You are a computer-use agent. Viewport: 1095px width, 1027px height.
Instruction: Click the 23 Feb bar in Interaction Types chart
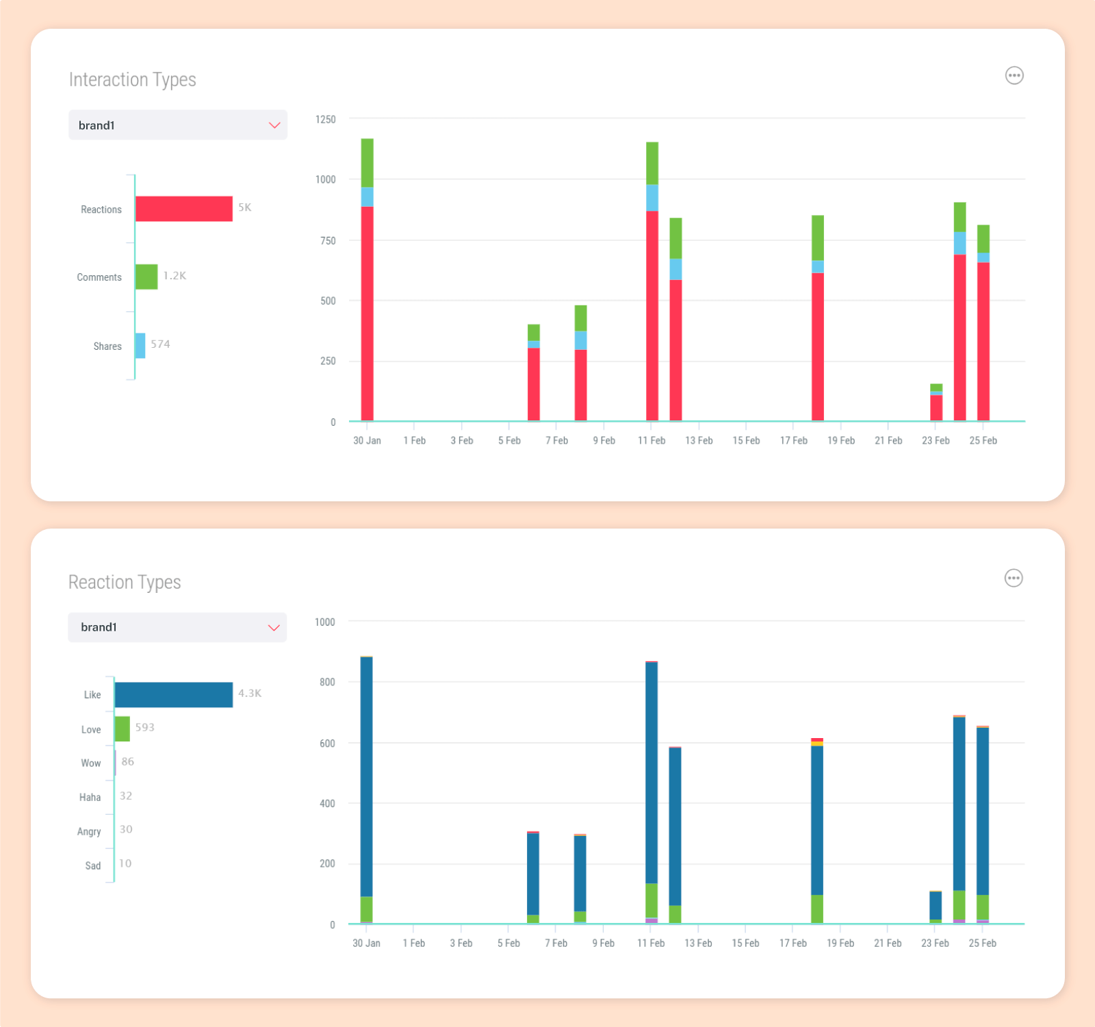[936, 403]
